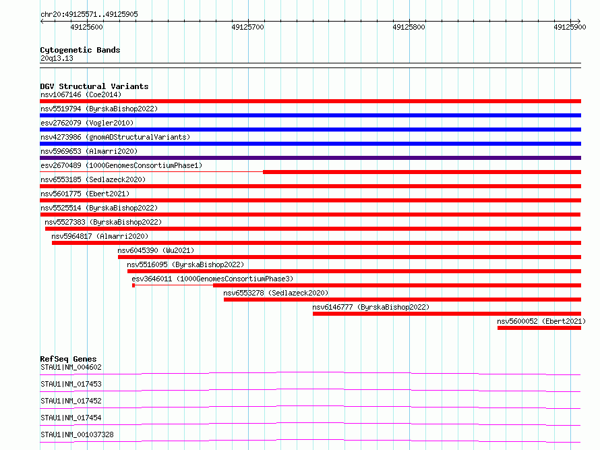Select variant label nsv5600052 (Ebert2021)

coord(541,321)
